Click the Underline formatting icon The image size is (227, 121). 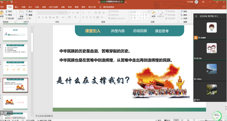[46, 17]
